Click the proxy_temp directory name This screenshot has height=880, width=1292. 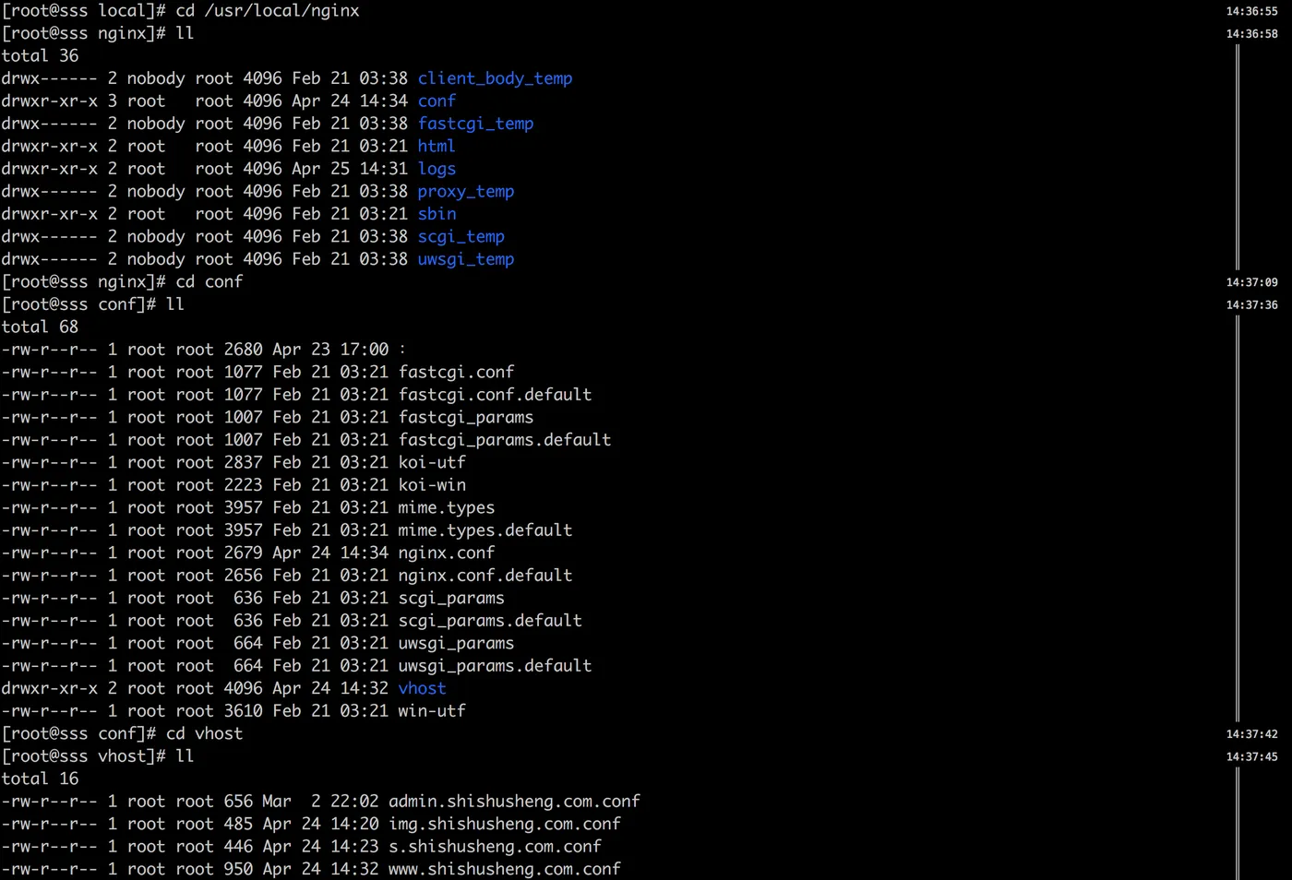point(465,191)
